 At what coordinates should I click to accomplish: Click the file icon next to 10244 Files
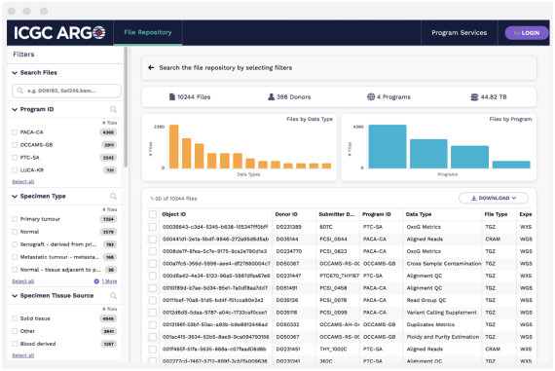[172, 97]
